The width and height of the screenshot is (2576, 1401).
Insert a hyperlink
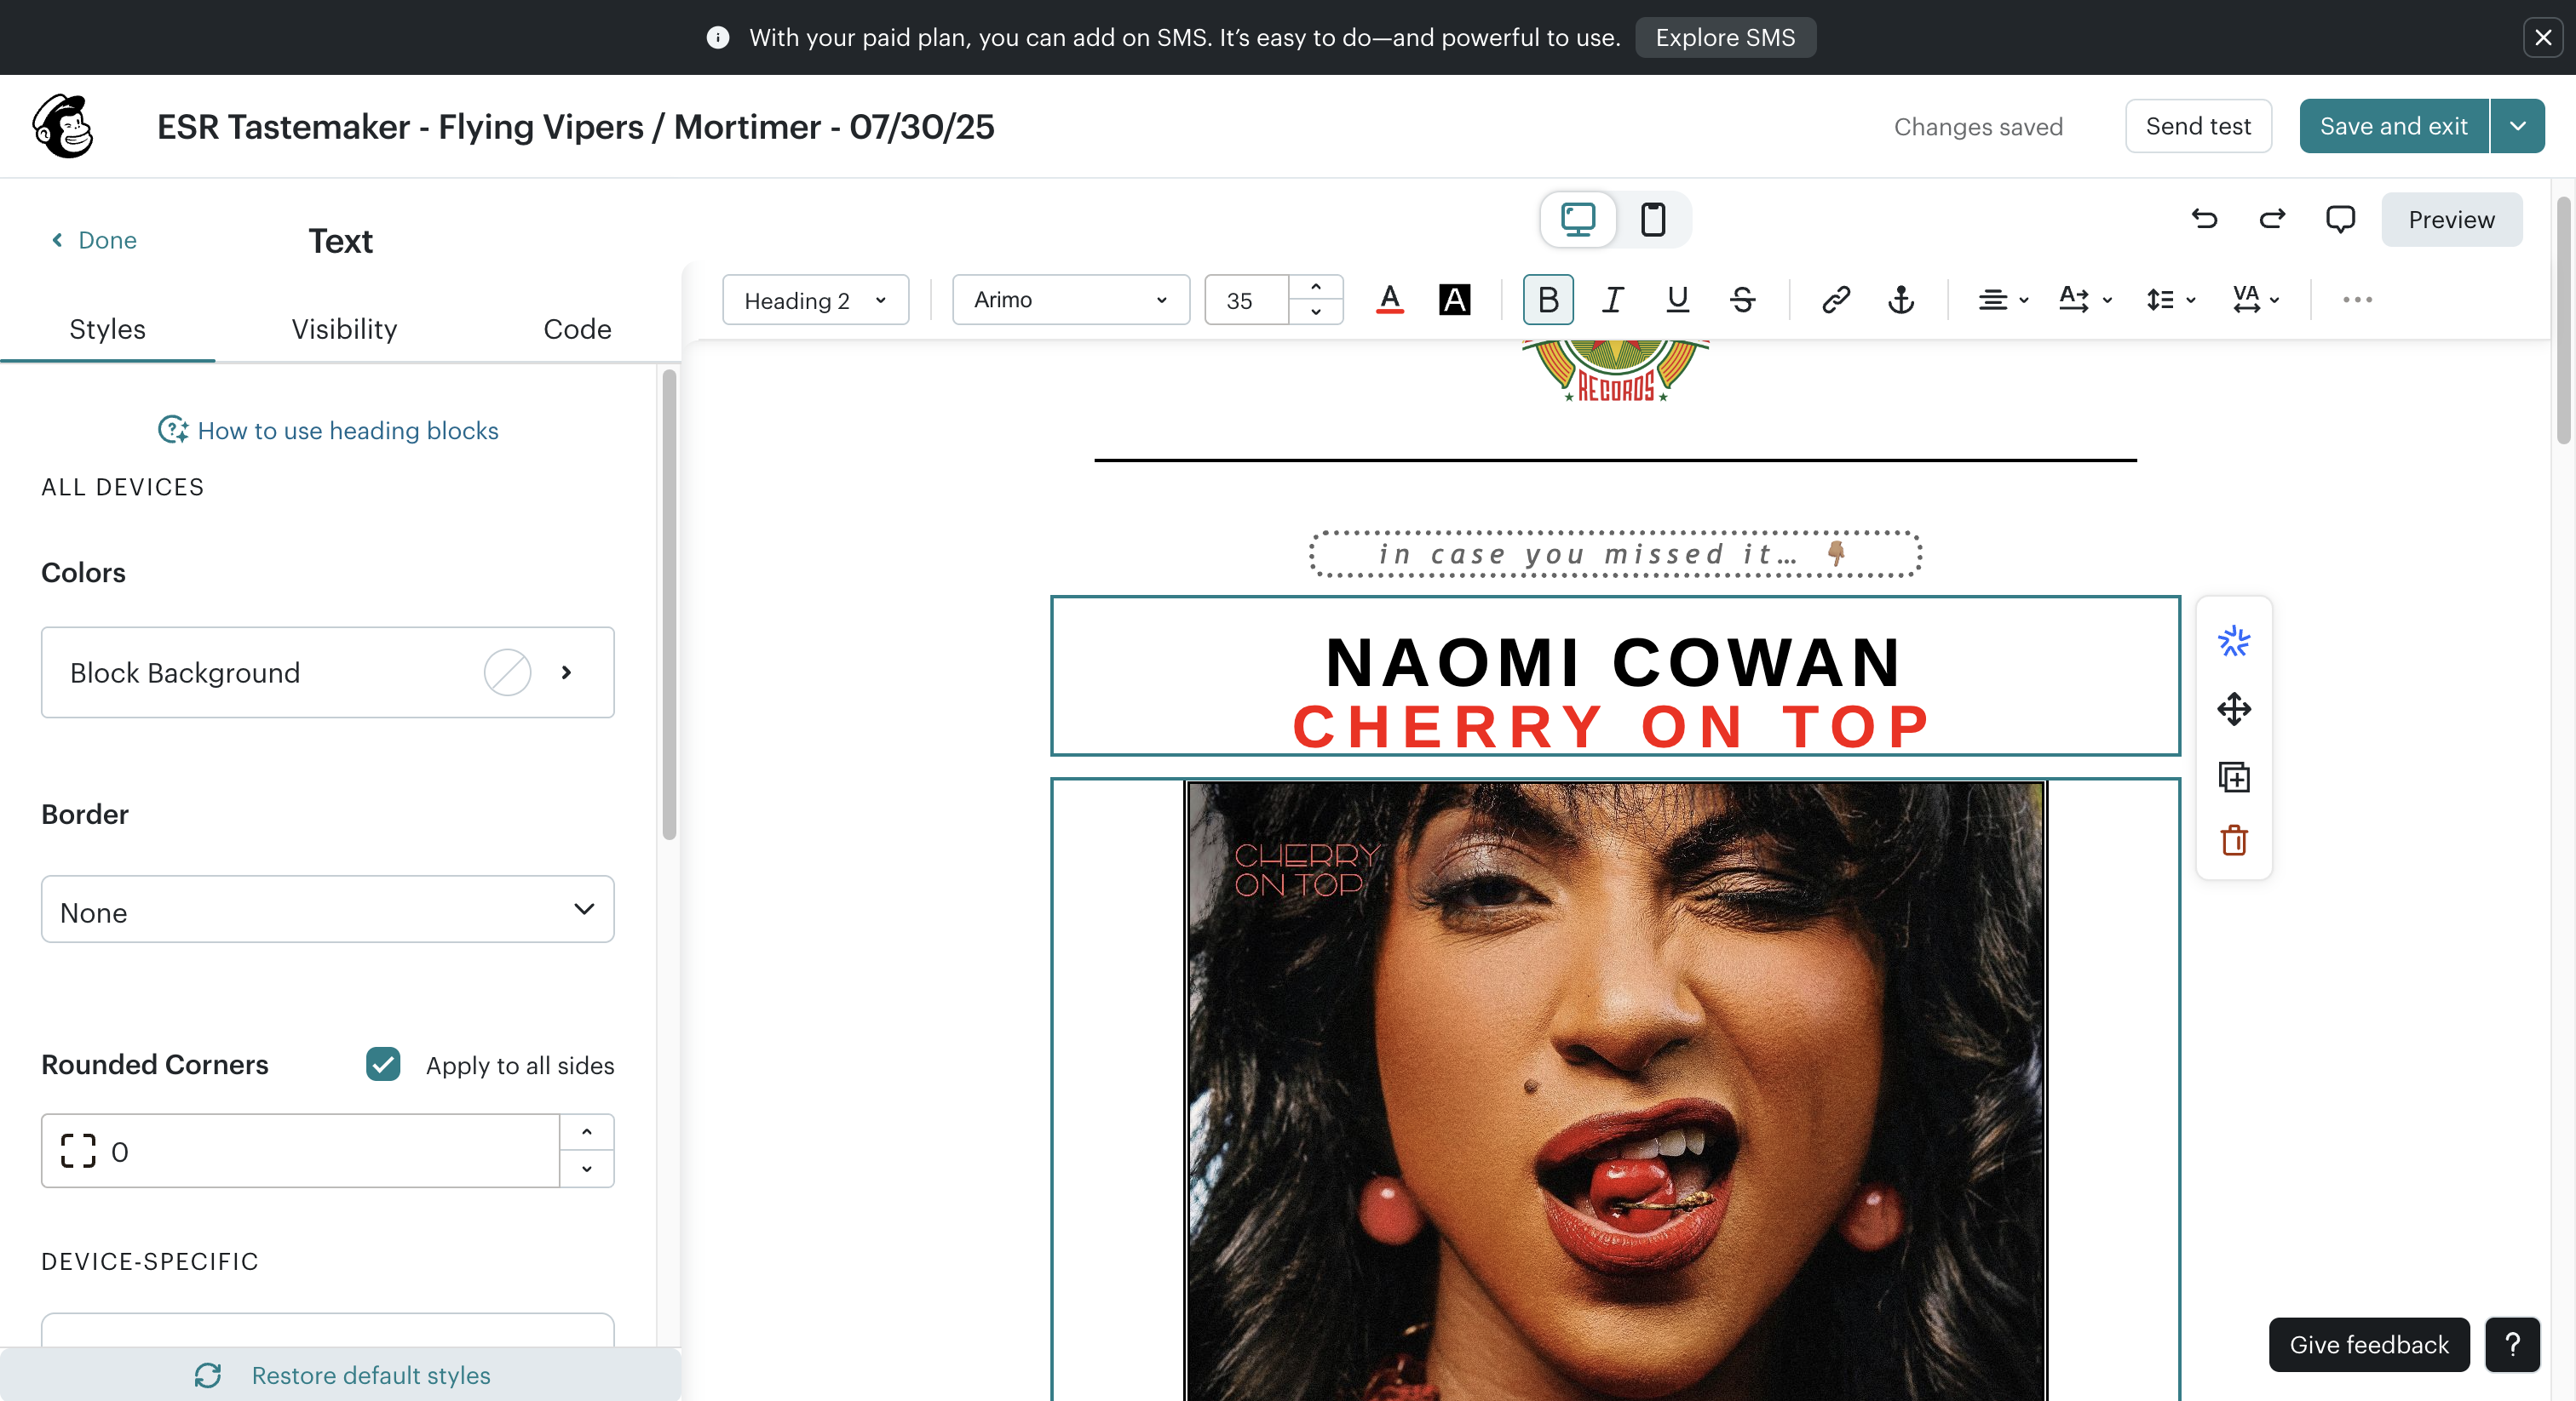[x=1836, y=300]
